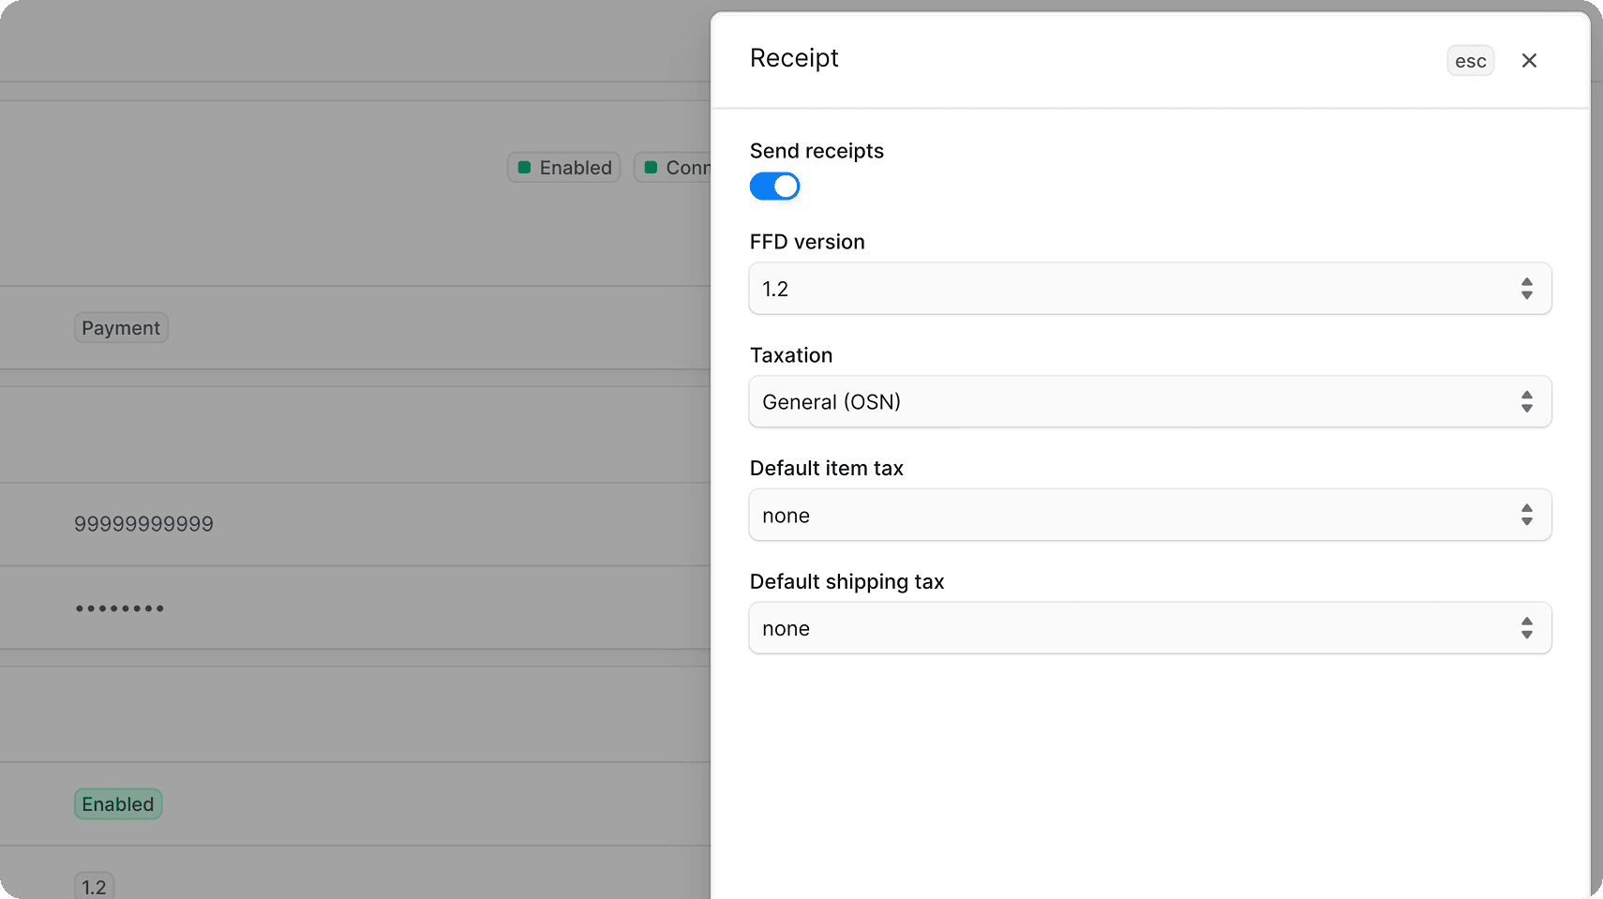Toggle the Send receipts switch
1603x899 pixels.
[x=774, y=187]
